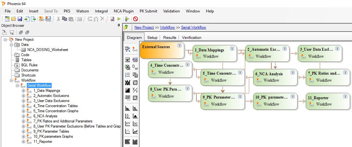The width and height of the screenshot is (352, 147).
Task: Toggle the Object Browser auto-hide pin
Action: pyautogui.click(x=119, y=26)
